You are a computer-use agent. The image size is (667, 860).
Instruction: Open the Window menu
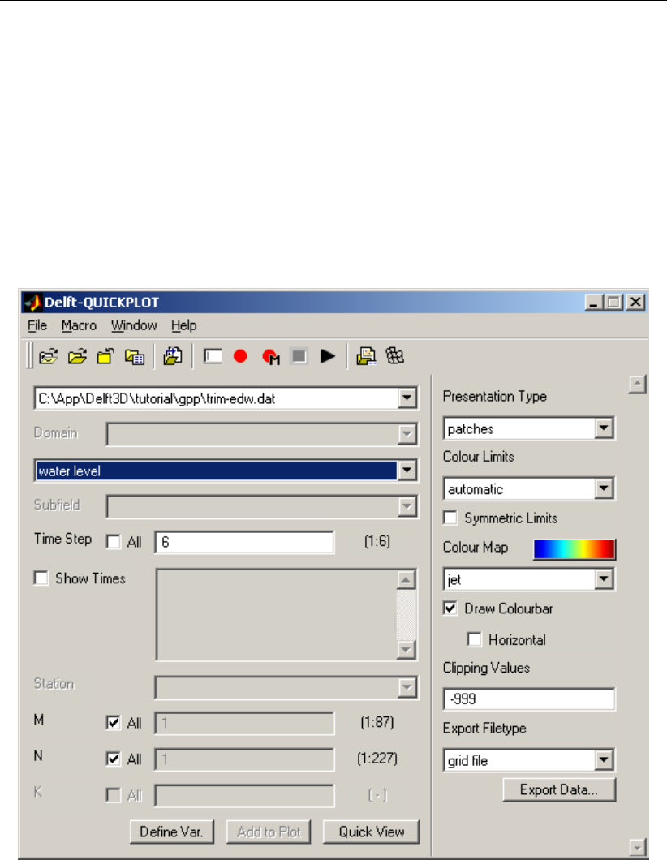[x=134, y=326]
